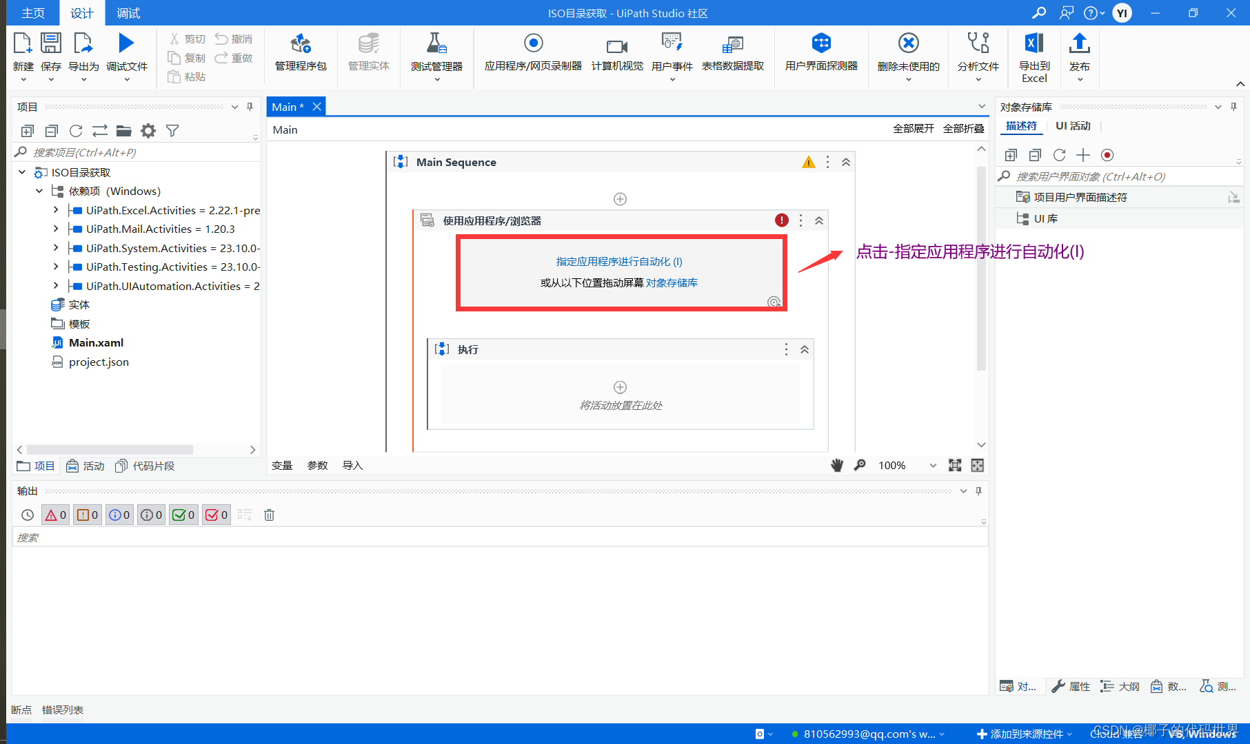Click the pan hand tool in designer

click(x=836, y=466)
